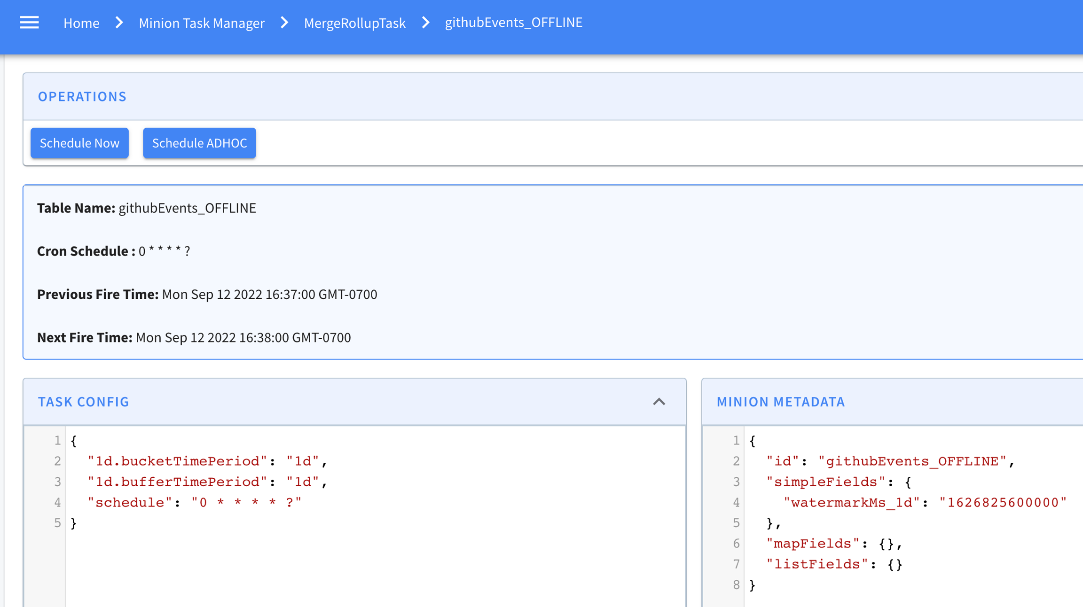Click chevron after Minion Task Manager
This screenshot has width=1083, height=607.
coord(284,23)
